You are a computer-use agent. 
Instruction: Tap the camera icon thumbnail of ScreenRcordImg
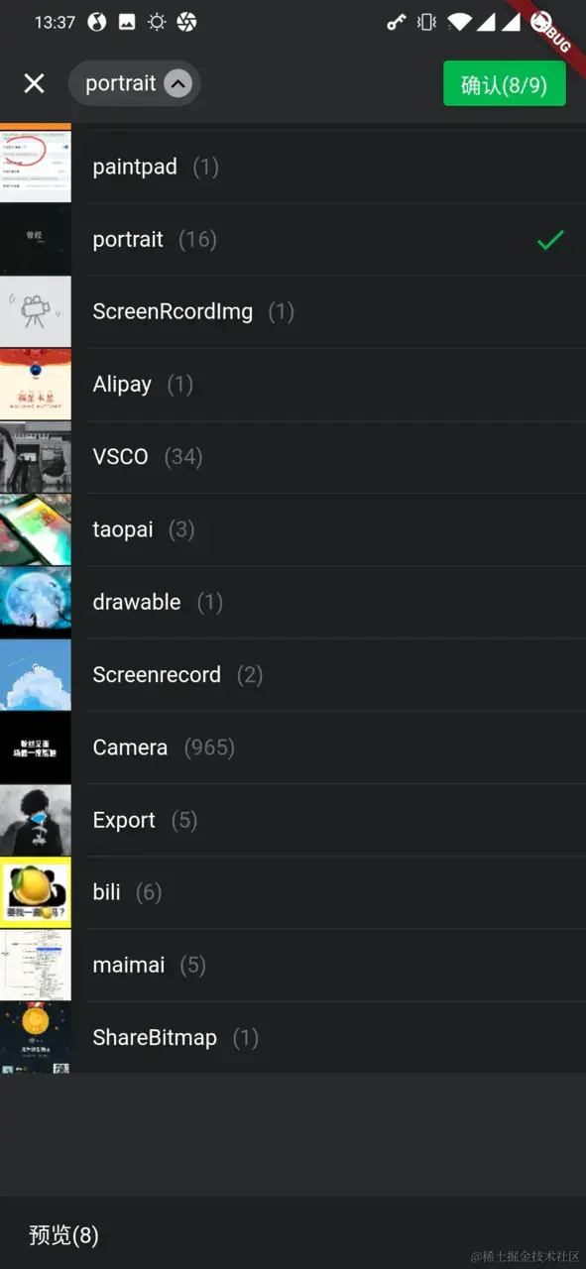point(36,312)
